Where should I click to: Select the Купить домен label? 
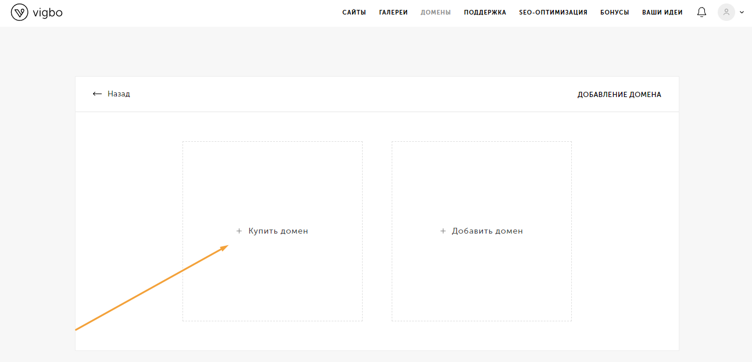tap(278, 231)
